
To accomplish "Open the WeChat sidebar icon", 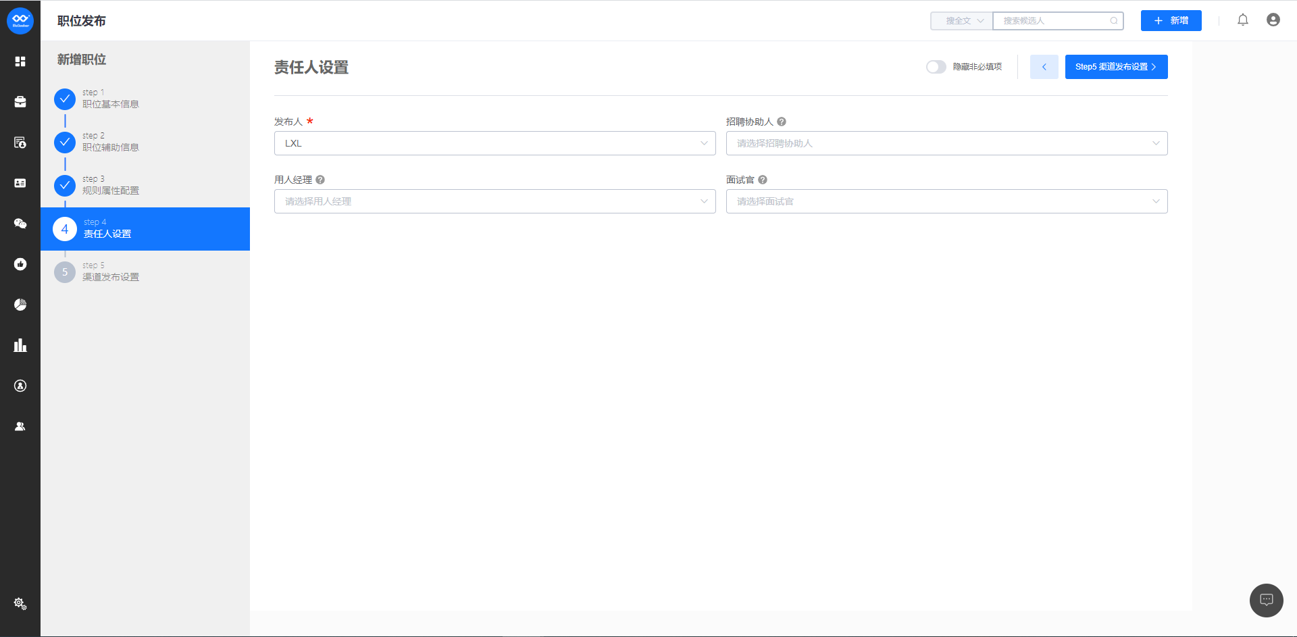I will coord(20,224).
